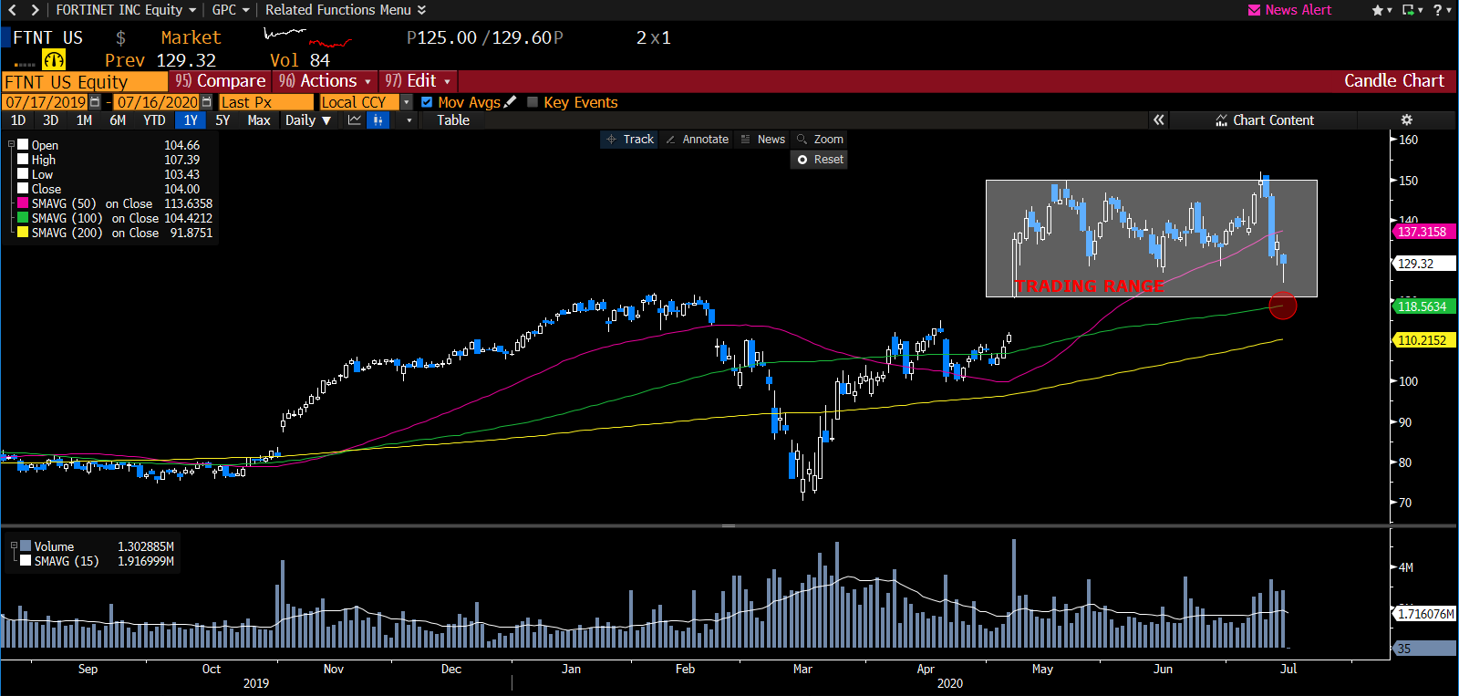
Task: Select the 5Y range tab
Action: coord(222,120)
